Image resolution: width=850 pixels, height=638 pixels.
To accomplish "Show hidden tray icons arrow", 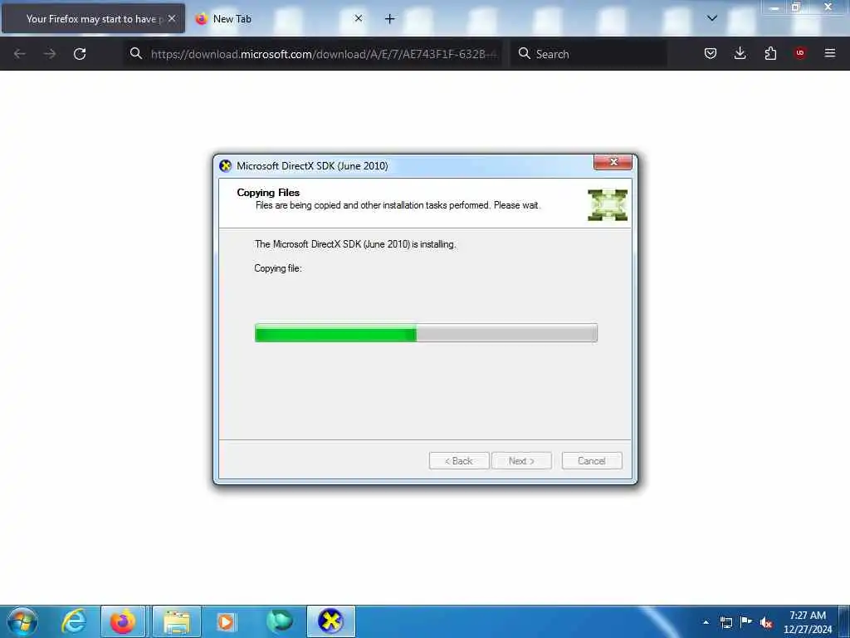I will (706, 622).
